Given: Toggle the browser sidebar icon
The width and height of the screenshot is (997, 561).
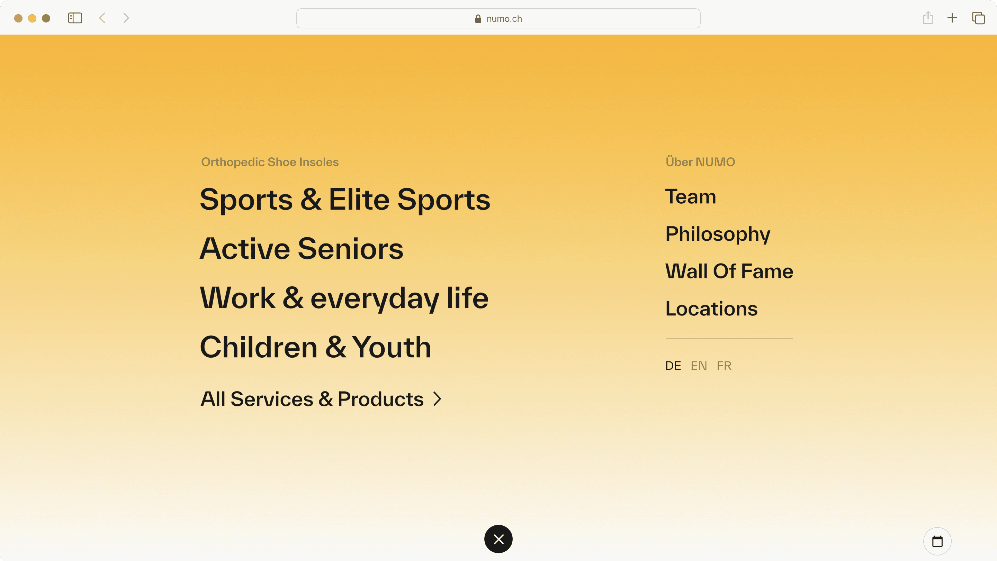Looking at the screenshot, I should tap(75, 18).
